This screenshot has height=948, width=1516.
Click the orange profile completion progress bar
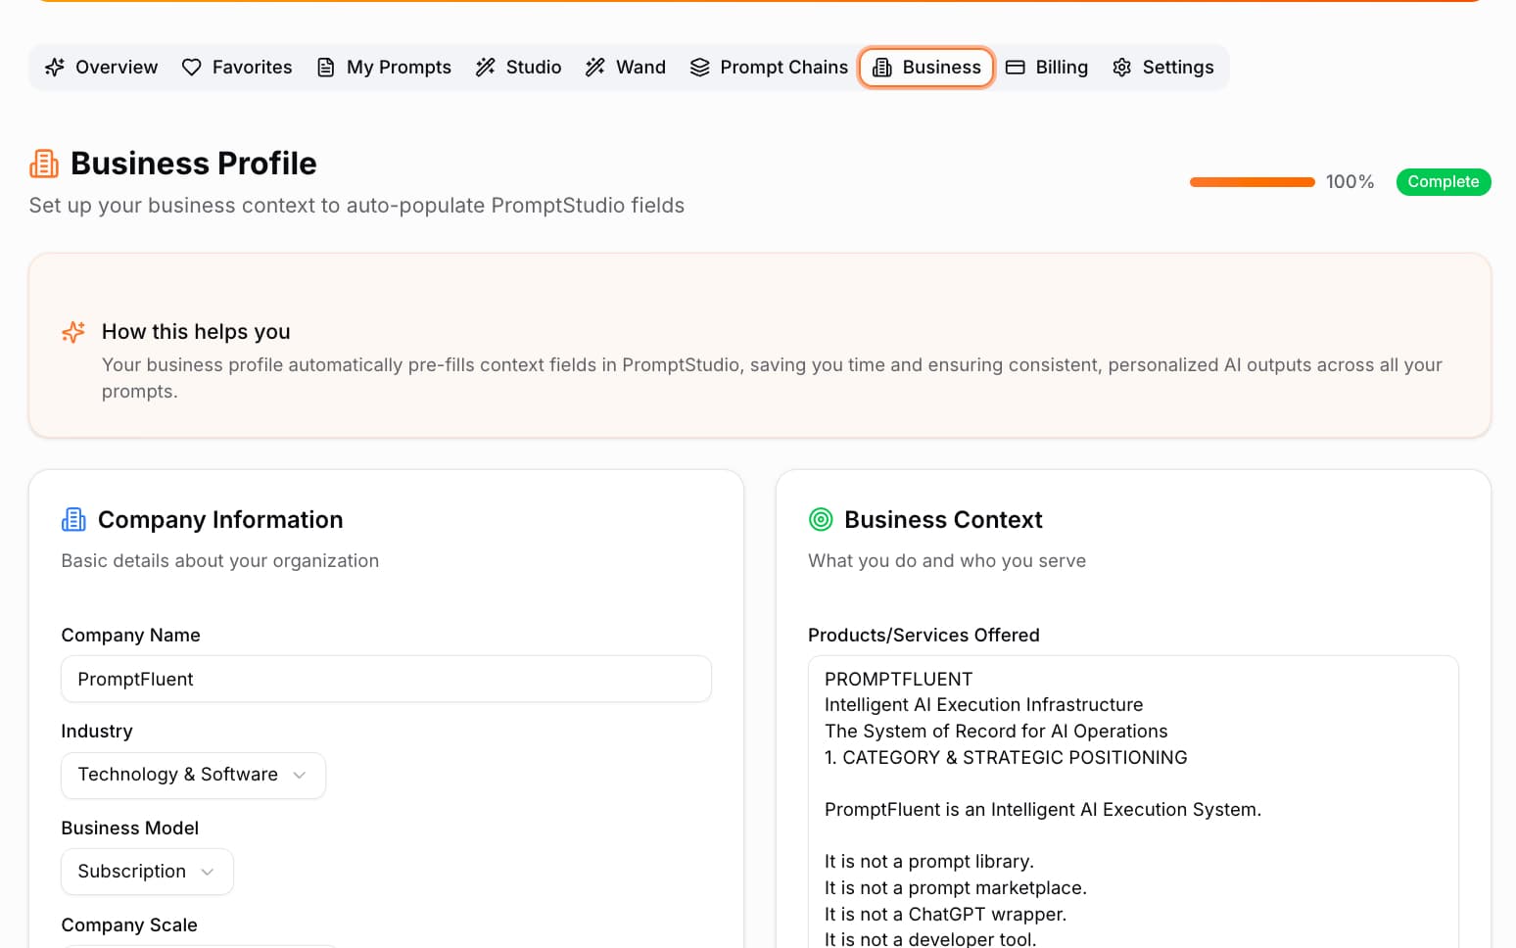(x=1252, y=181)
